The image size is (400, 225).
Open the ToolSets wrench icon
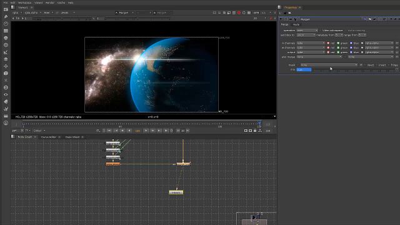point(6,109)
